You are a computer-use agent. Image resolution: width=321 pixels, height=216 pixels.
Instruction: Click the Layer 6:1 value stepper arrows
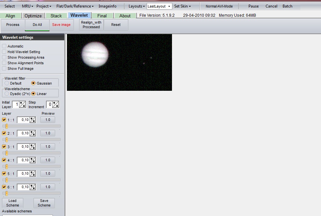coord(33,187)
